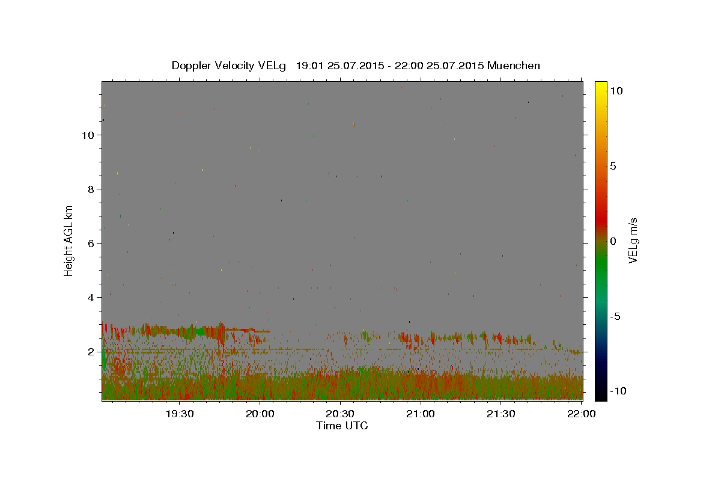This screenshot has width=721, height=481.
Task: Click the yellow top of the velocity colorbar
Action: 600,87
